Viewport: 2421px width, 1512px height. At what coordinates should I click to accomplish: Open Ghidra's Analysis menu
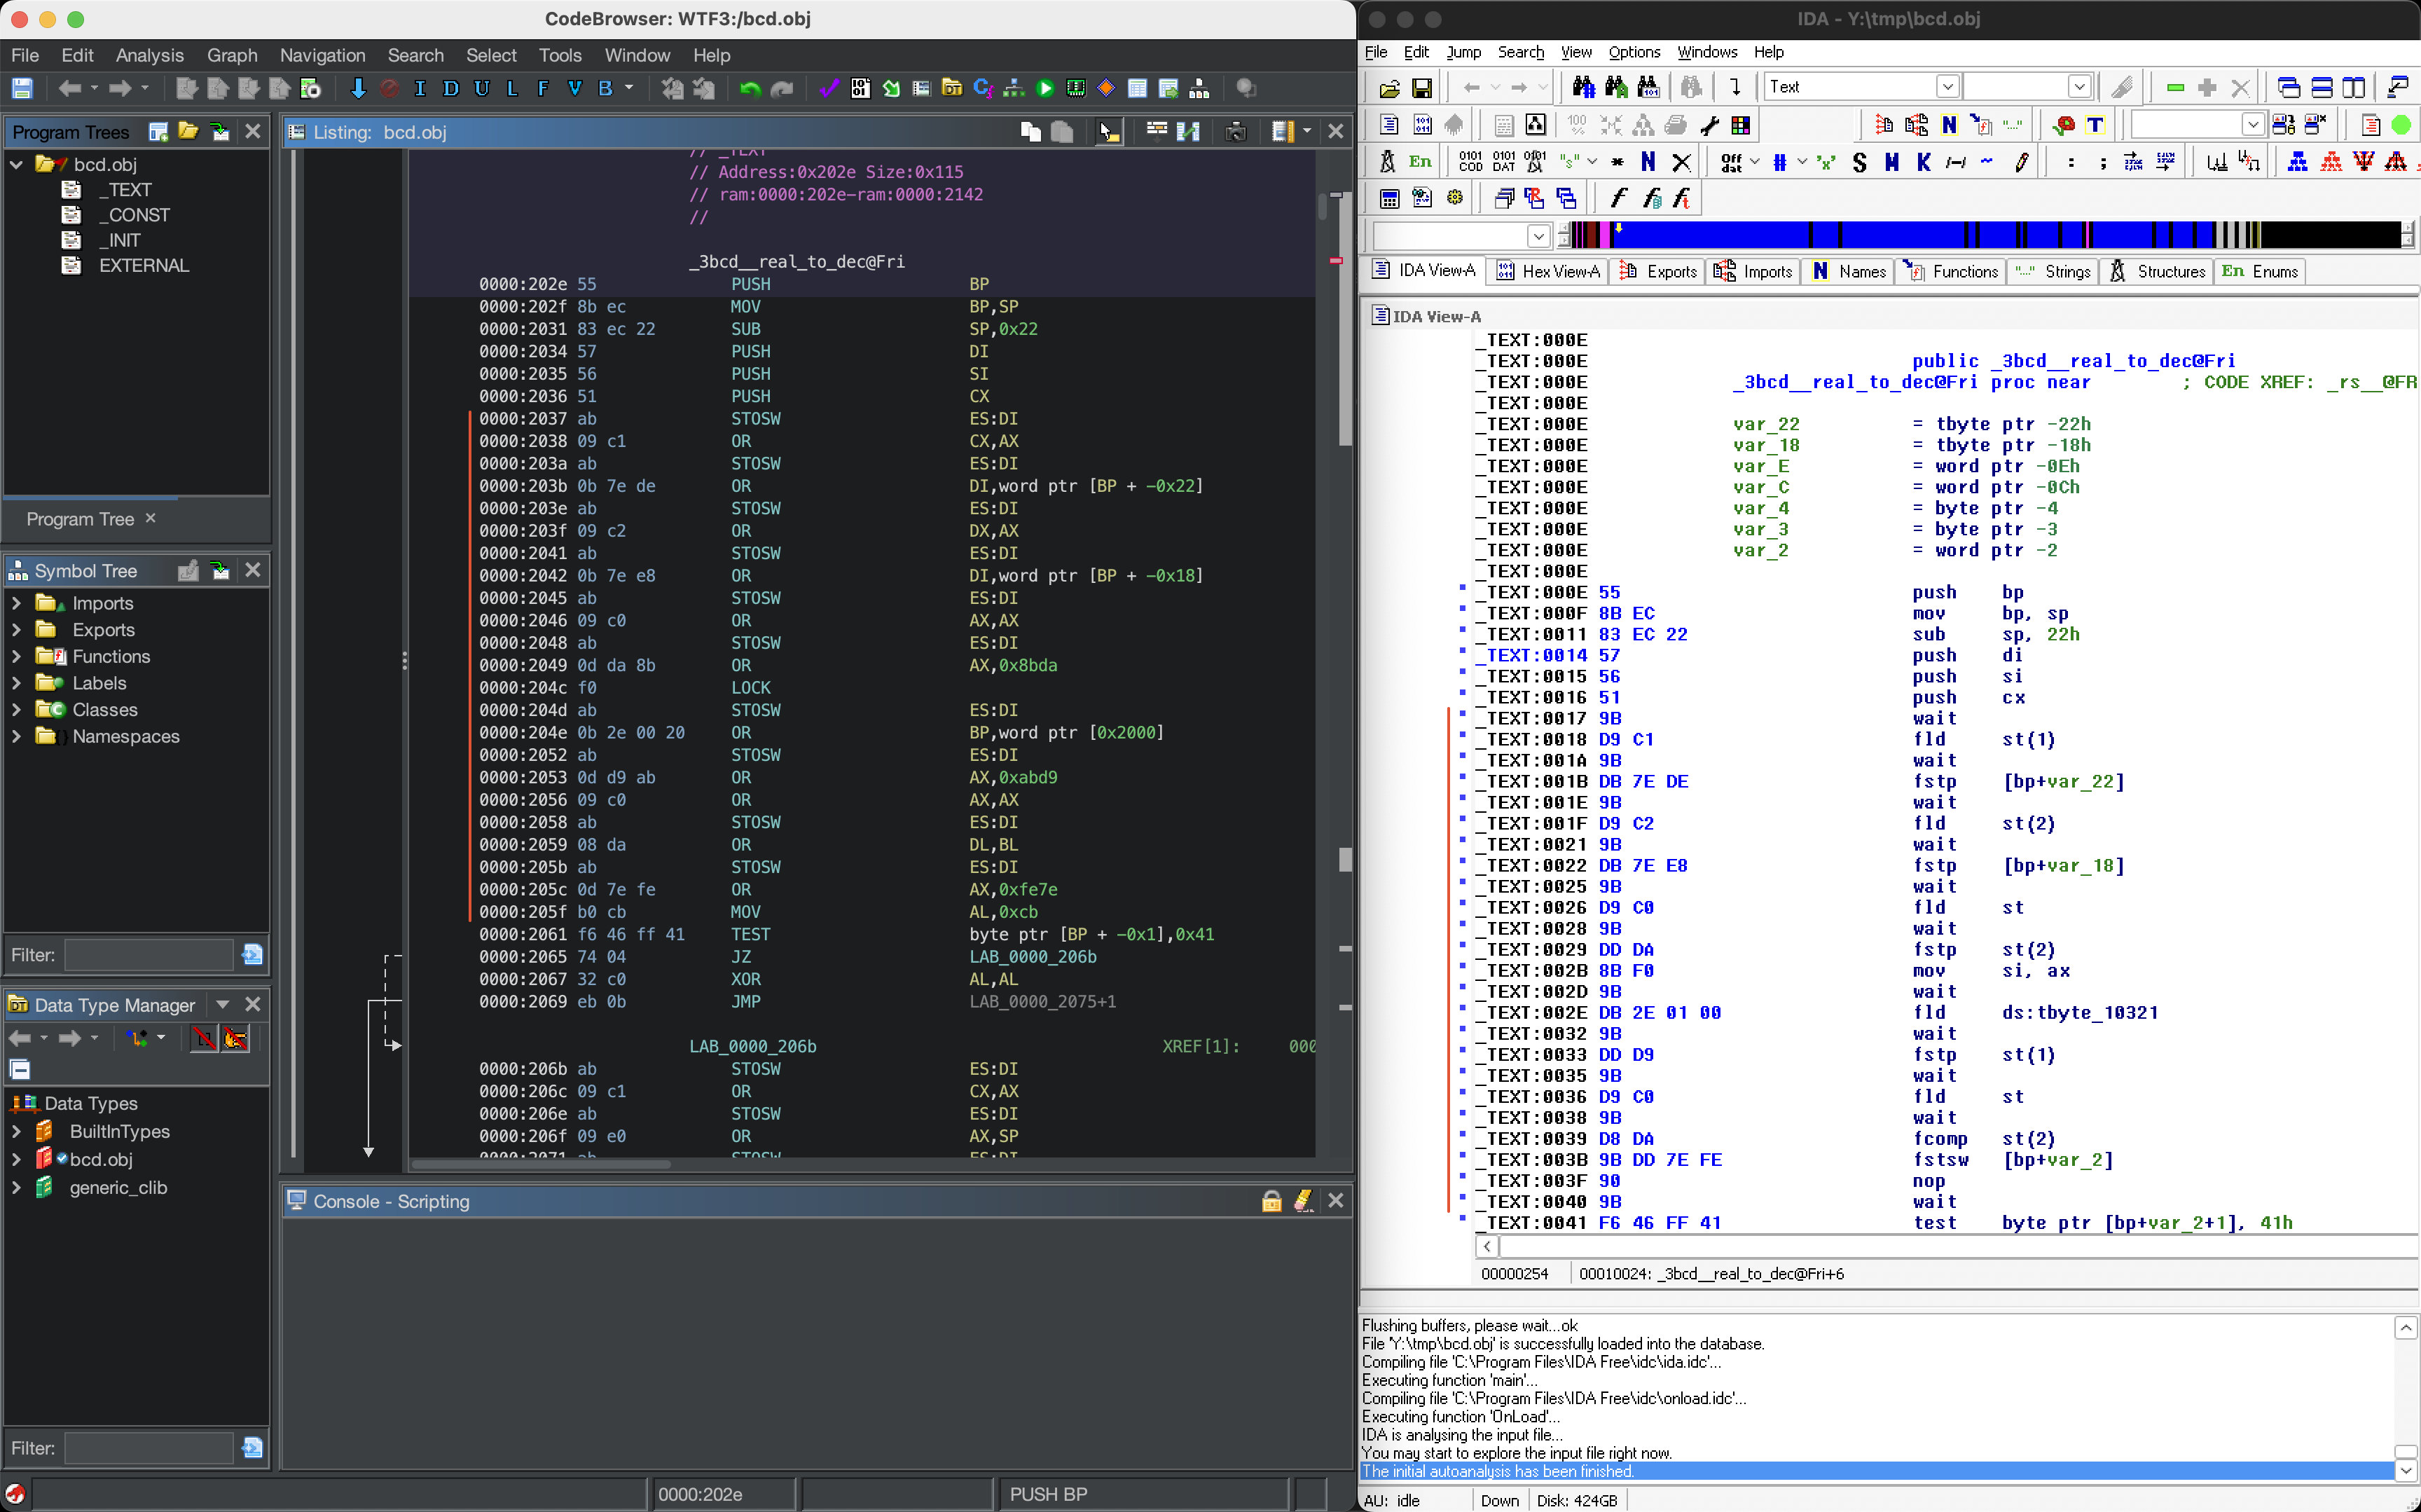click(149, 55)
